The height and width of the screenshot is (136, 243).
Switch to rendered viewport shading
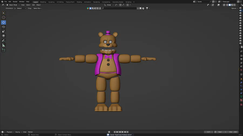pyautogui.click(x=235, y=5)
